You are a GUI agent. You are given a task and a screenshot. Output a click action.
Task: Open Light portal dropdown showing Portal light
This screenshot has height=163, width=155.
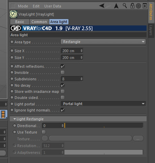point(103,104)
